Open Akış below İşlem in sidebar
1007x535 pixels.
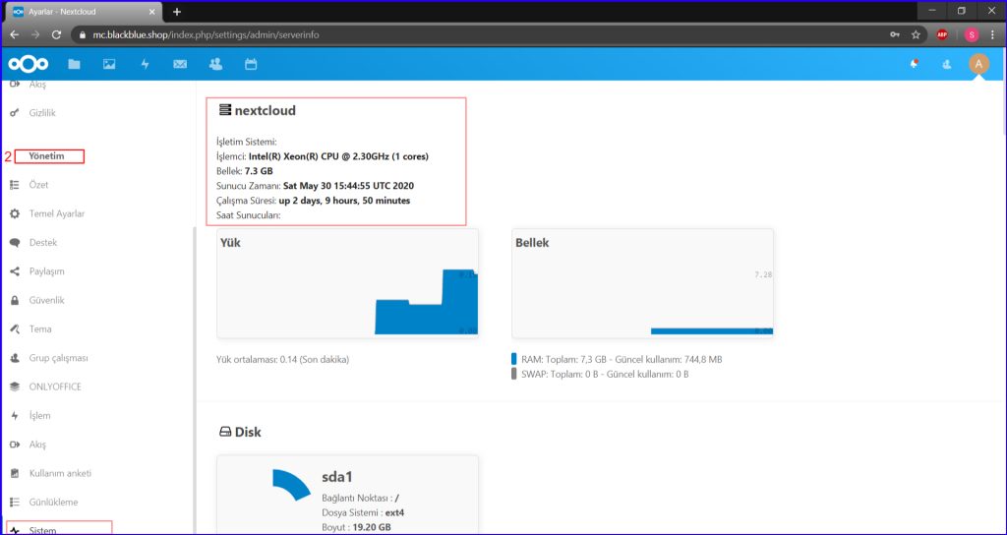point(37,445)
